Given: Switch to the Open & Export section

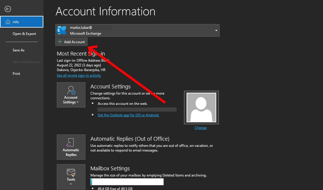Looking at the screenshot, I should 24,33.
